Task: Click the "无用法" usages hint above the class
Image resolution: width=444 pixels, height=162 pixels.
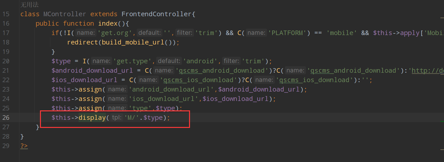Action: [x=30, y=5]
